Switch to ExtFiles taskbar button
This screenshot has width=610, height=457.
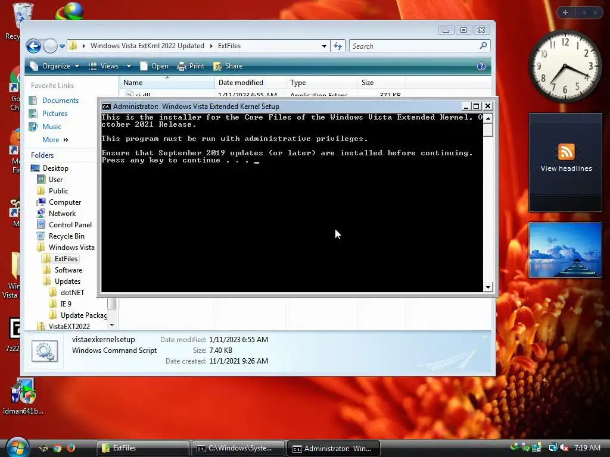(x=142, y=448)
